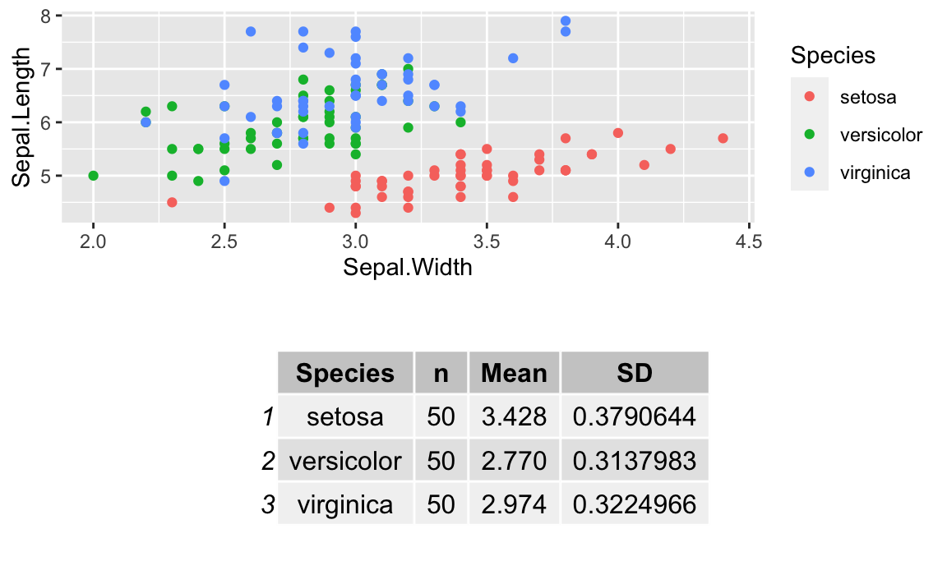This screenshot has height=584, width=947.
Task: Select the setosa table cell
Action: click(345, 416)
